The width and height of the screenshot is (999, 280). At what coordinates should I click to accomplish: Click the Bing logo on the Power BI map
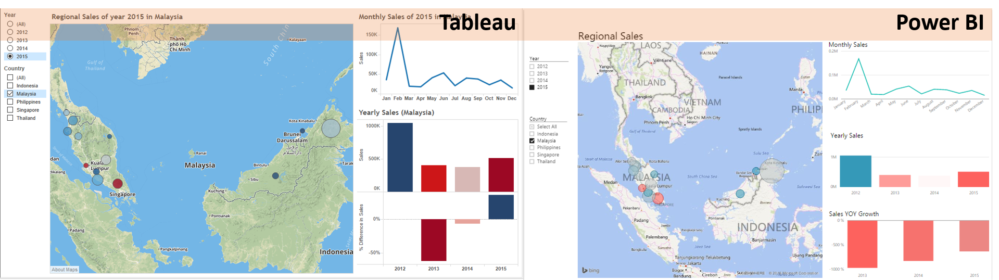point(590,270)
